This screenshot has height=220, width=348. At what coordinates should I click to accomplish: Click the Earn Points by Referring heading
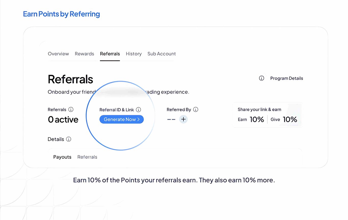pyautogui.click(x=61, y=14)
